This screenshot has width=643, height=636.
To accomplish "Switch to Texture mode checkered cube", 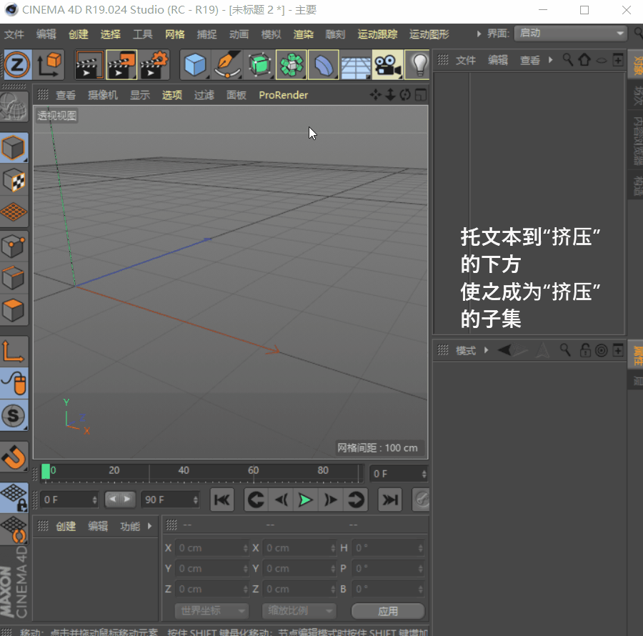I will click(14, 180).
